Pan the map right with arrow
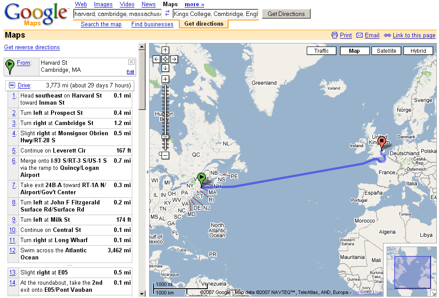Viewport: 439px width, 298px height. point(174,59)
